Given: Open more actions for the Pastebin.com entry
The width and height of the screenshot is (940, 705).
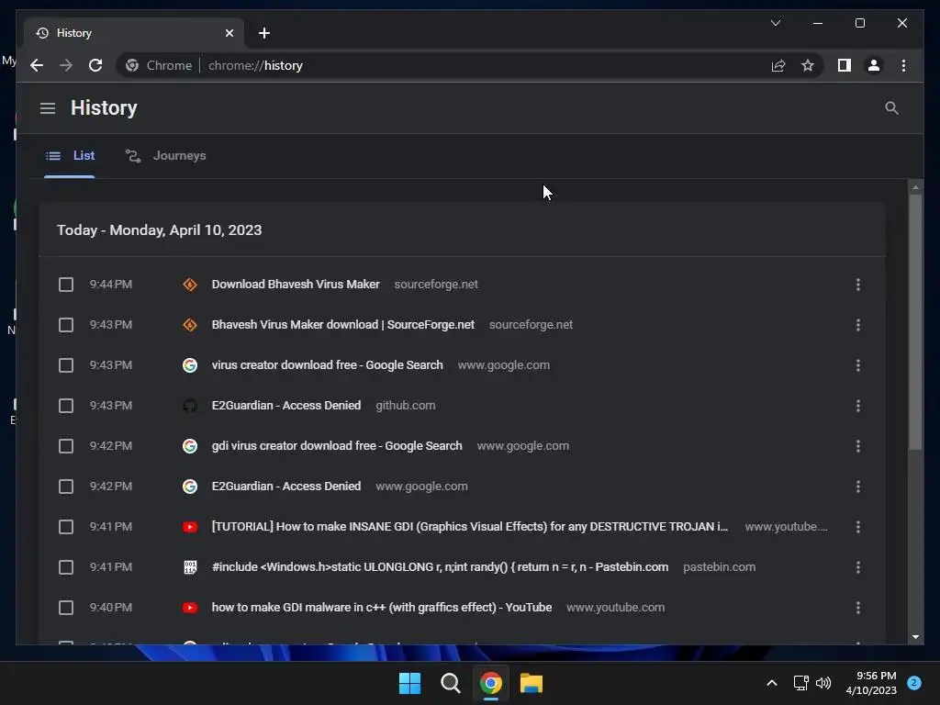Looking at the screenshot, I should click(x=858, y=567).
